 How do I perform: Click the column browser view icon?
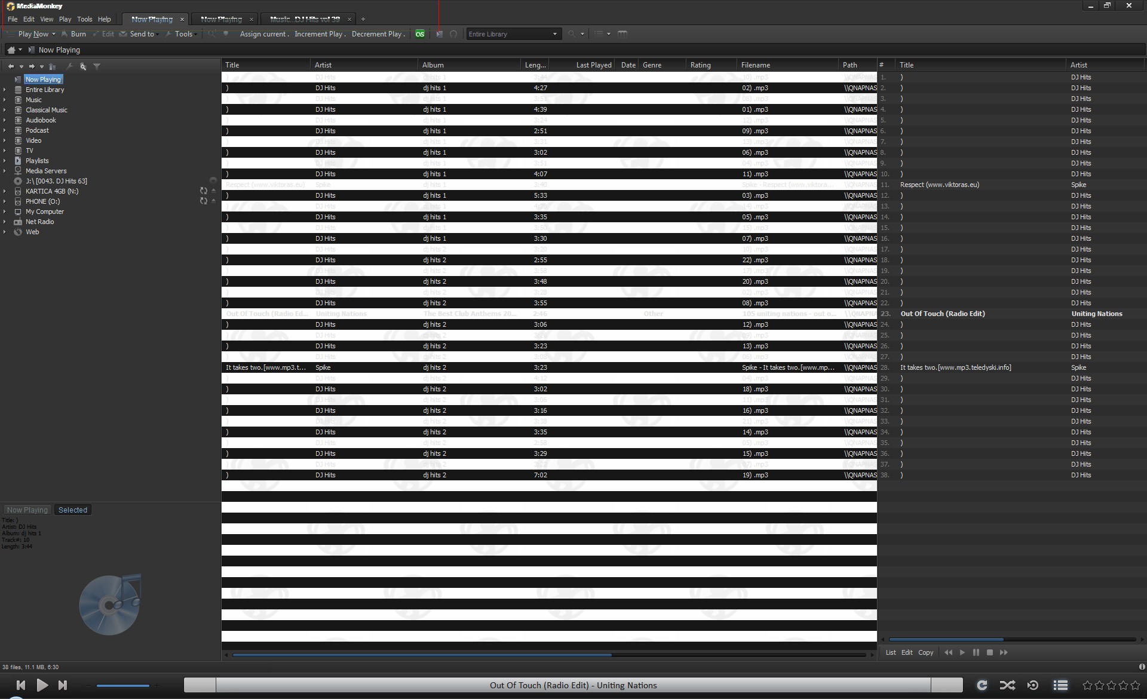(x=622, y=34)
